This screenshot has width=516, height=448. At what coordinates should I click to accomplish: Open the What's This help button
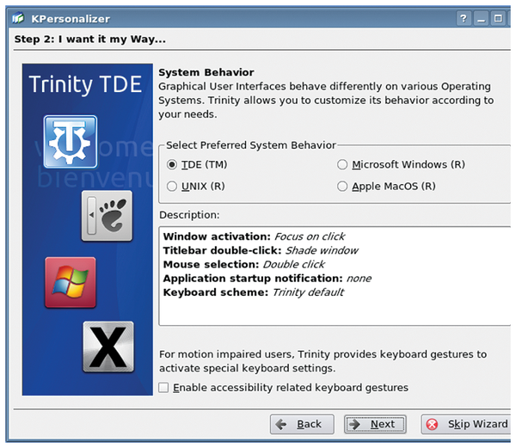[464, 18]
